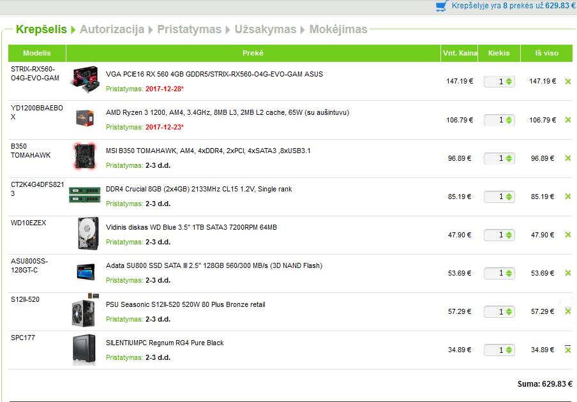The width and height of the screenshot is (577, 402).
Task: Select the model code STRIX-RX560-O4G-EVO-GAM
Action: (35, 73)
